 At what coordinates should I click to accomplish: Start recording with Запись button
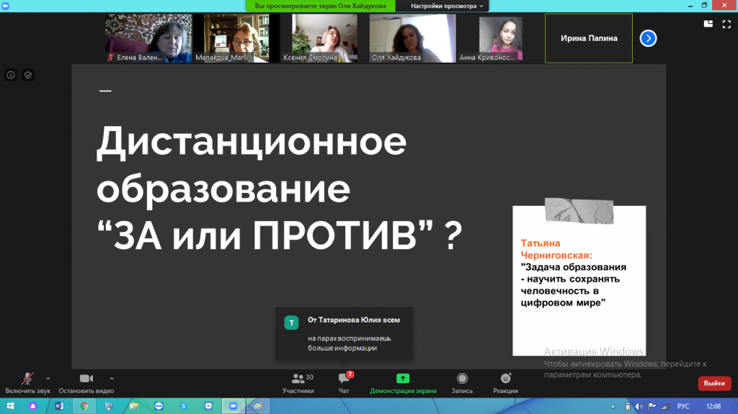click(462, 382)
